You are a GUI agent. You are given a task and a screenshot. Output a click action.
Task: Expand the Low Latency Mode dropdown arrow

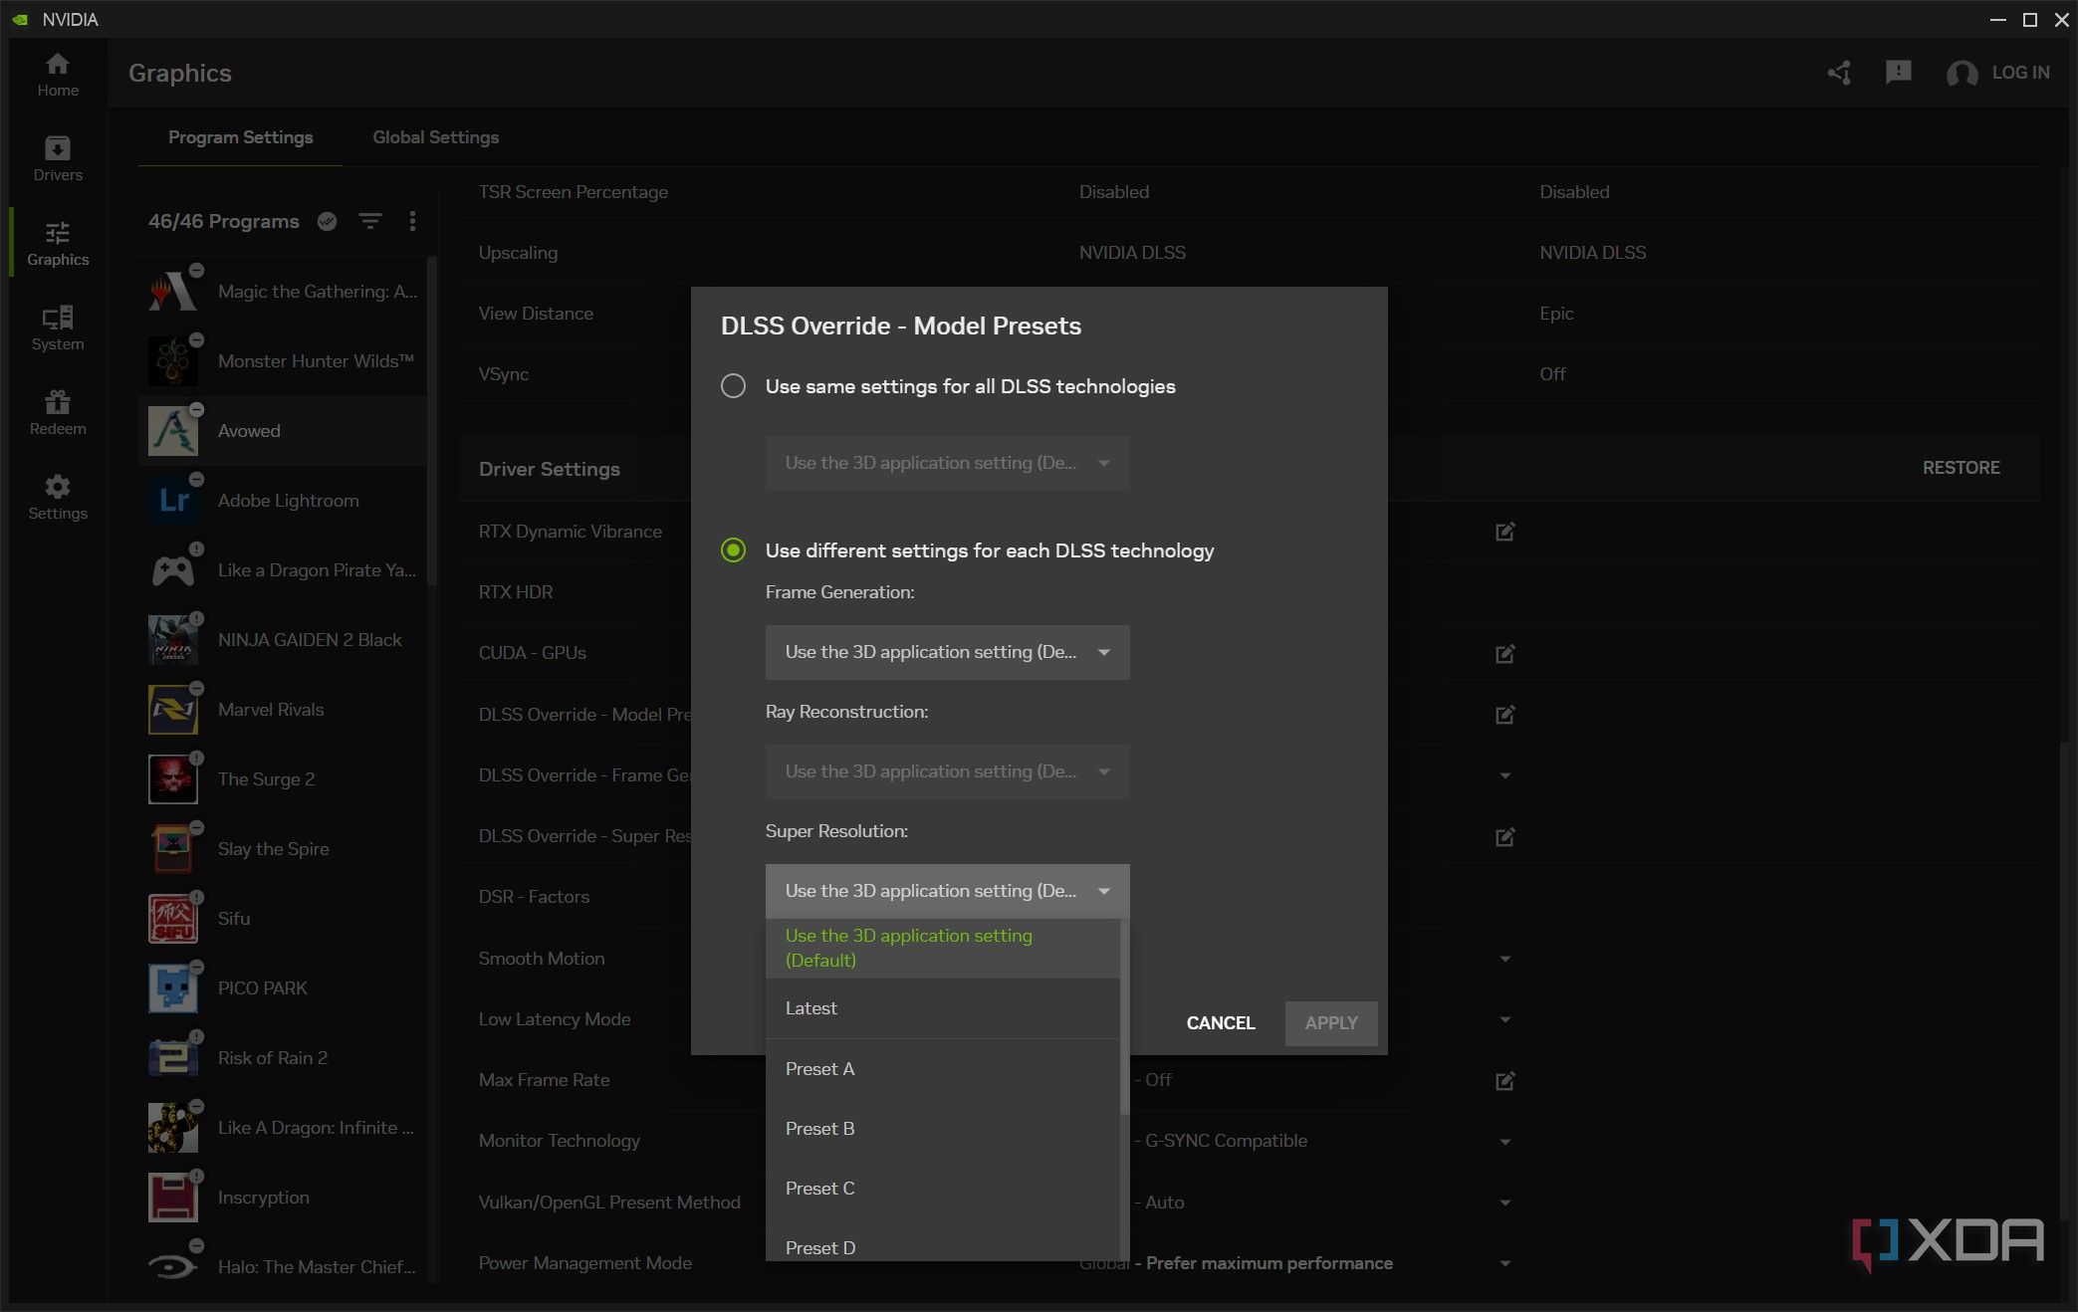pyautogui.click(x=1504, y=1019)
